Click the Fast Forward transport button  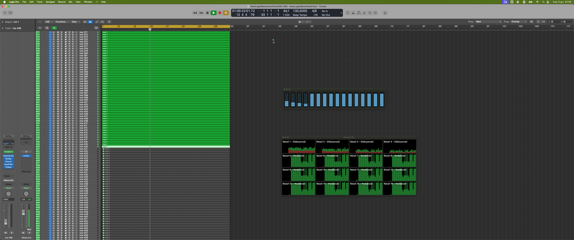pyautogui.click(x=201, y=13)
